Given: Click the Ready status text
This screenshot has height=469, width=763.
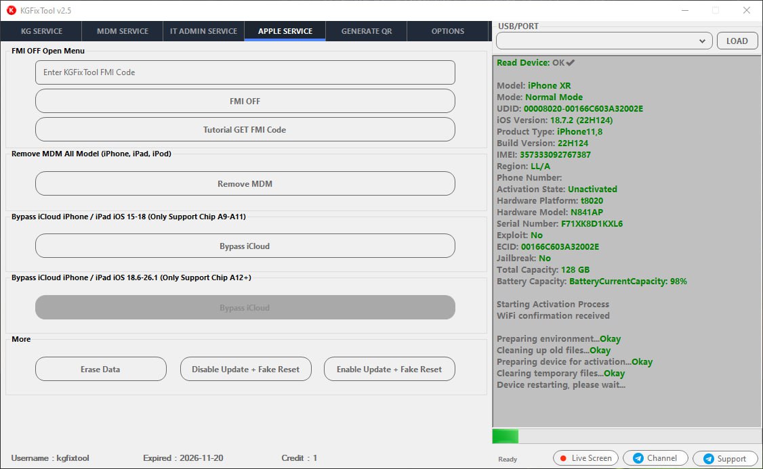Looking at the screenshot, I should pos(508,460).
